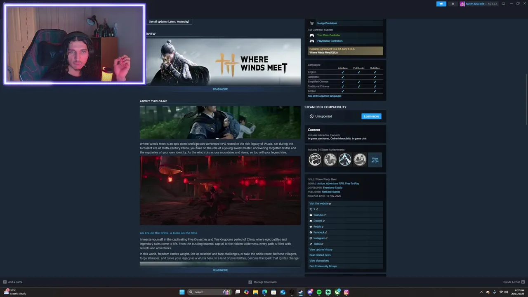Click the In-App Purchases cart icon
Screen dimensions: 528x297
(311, 23)
